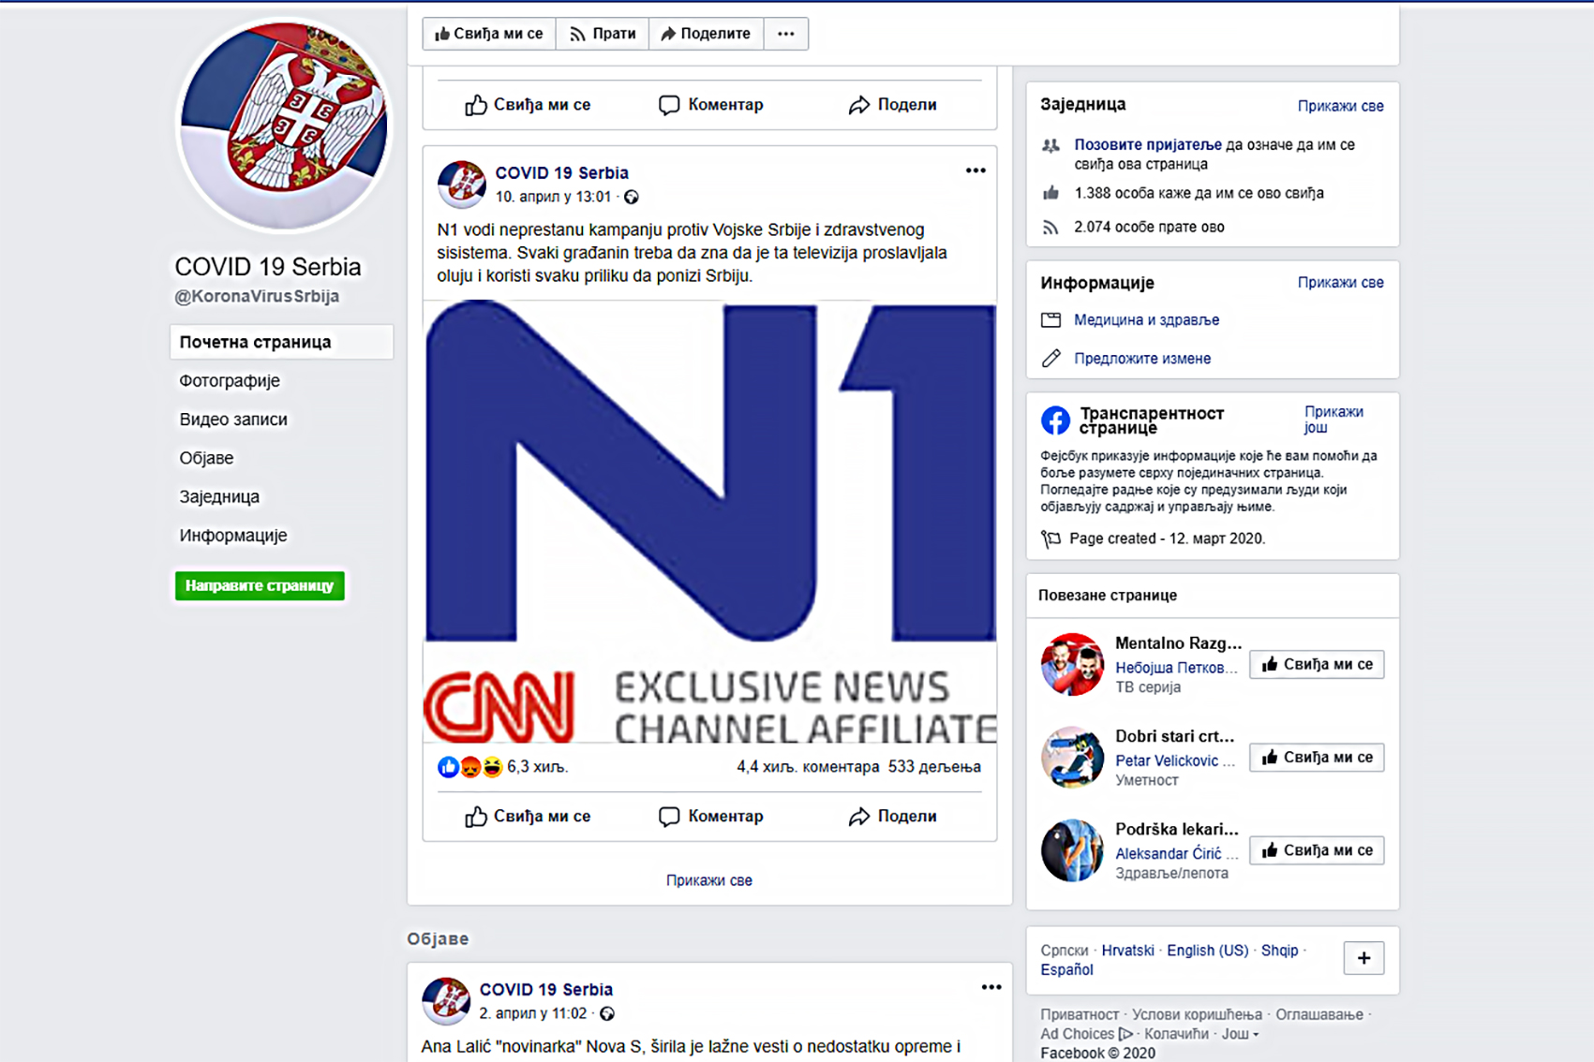Click the pencil icon for Предложите измене

[1052, 358]
